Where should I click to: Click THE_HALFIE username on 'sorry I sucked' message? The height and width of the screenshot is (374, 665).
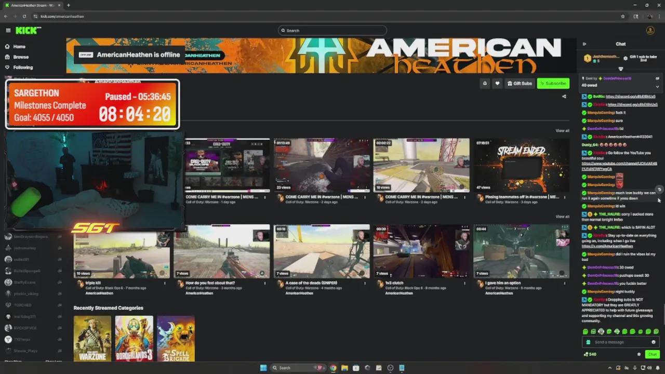tap(610, 214)
